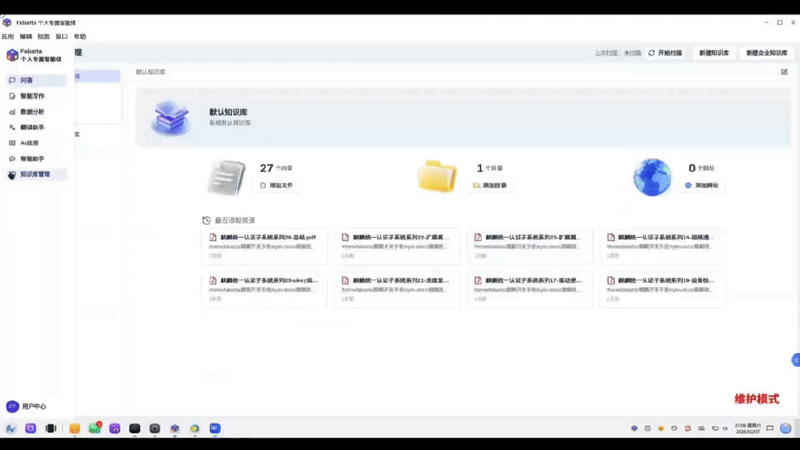The width and height of the screenshot is (800, 450).
Task: Open the 数据分析 panel
Action: coord(32,112)
